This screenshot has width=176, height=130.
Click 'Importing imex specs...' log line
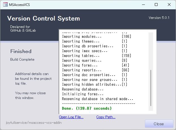(x=95, y=51)
